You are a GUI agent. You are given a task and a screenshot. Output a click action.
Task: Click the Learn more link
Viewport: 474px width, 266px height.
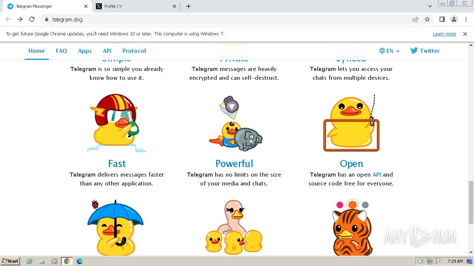click(x=444, y=34)
